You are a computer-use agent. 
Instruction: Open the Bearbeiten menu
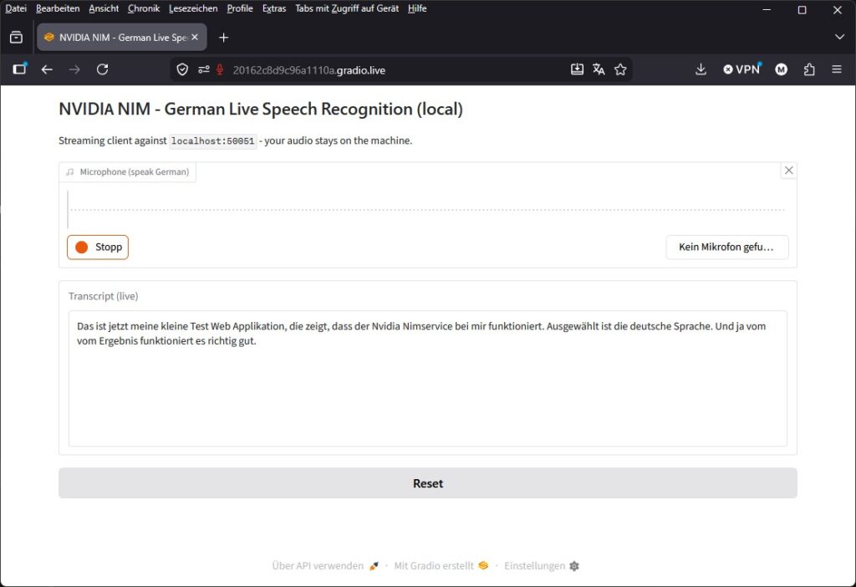coord(58,8)
